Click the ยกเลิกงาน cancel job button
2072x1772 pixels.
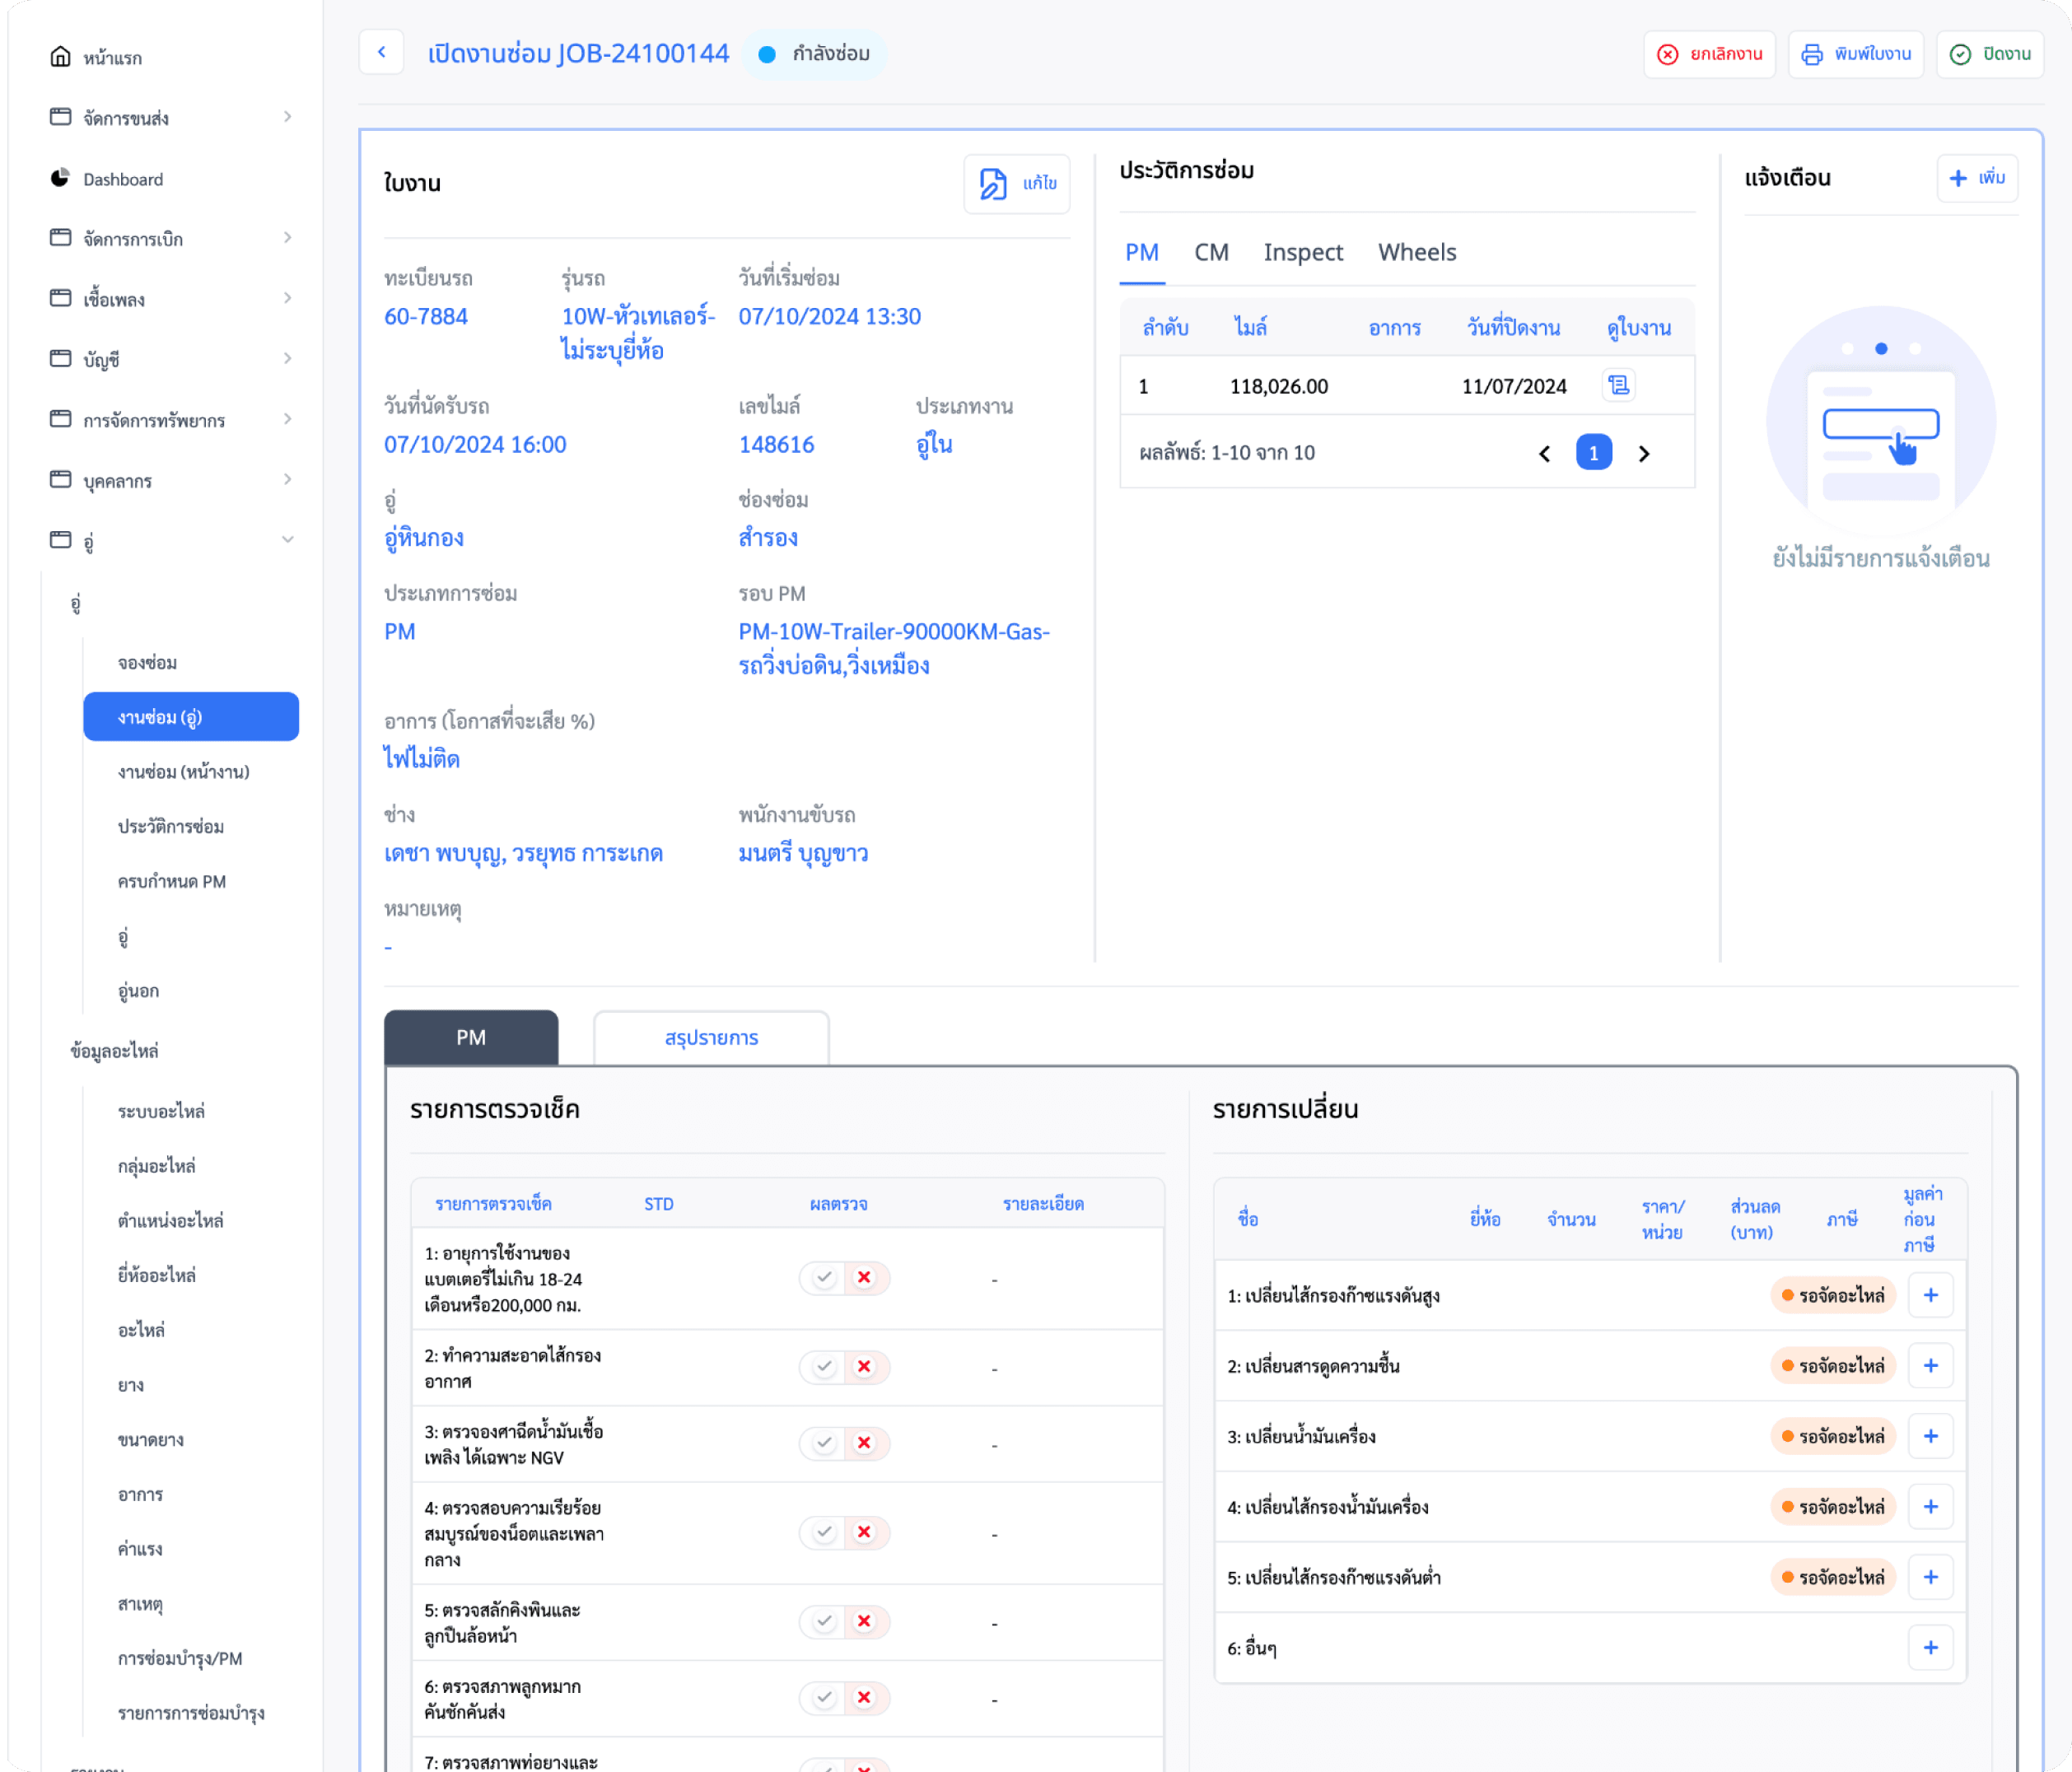[x=1709, y=54]
